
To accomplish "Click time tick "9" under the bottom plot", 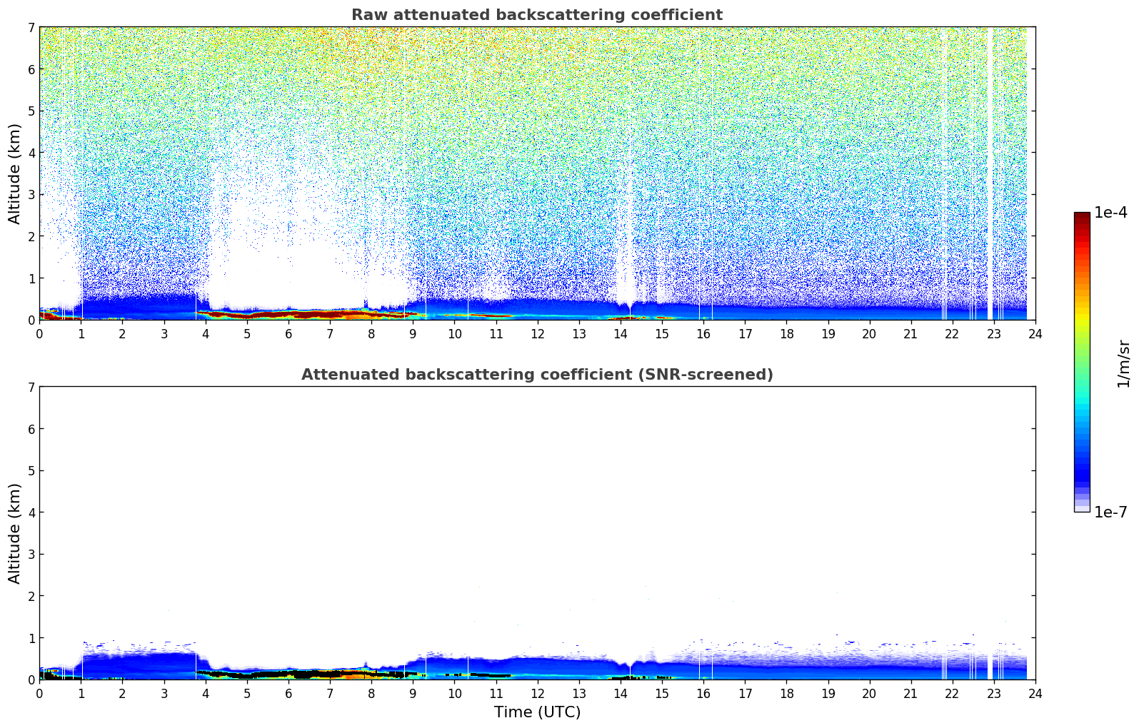I will tap(413, 694).
